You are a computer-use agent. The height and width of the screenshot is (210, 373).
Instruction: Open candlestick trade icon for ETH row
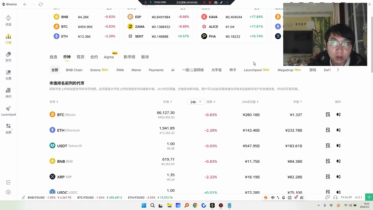click(338, 130)
